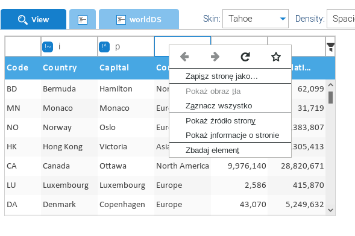Switch to the worldDS tab

coord(139,19)
